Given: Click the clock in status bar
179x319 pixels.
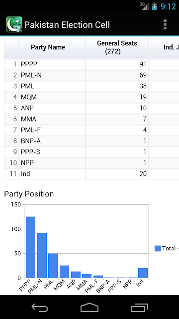Looking at the screenshot, I should [168, 6].
